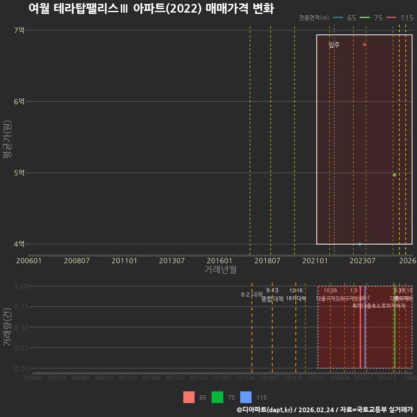Click the green 75㎡ data point near 5억
Viewport: 417px width, 417px height.
click(394, 175)
